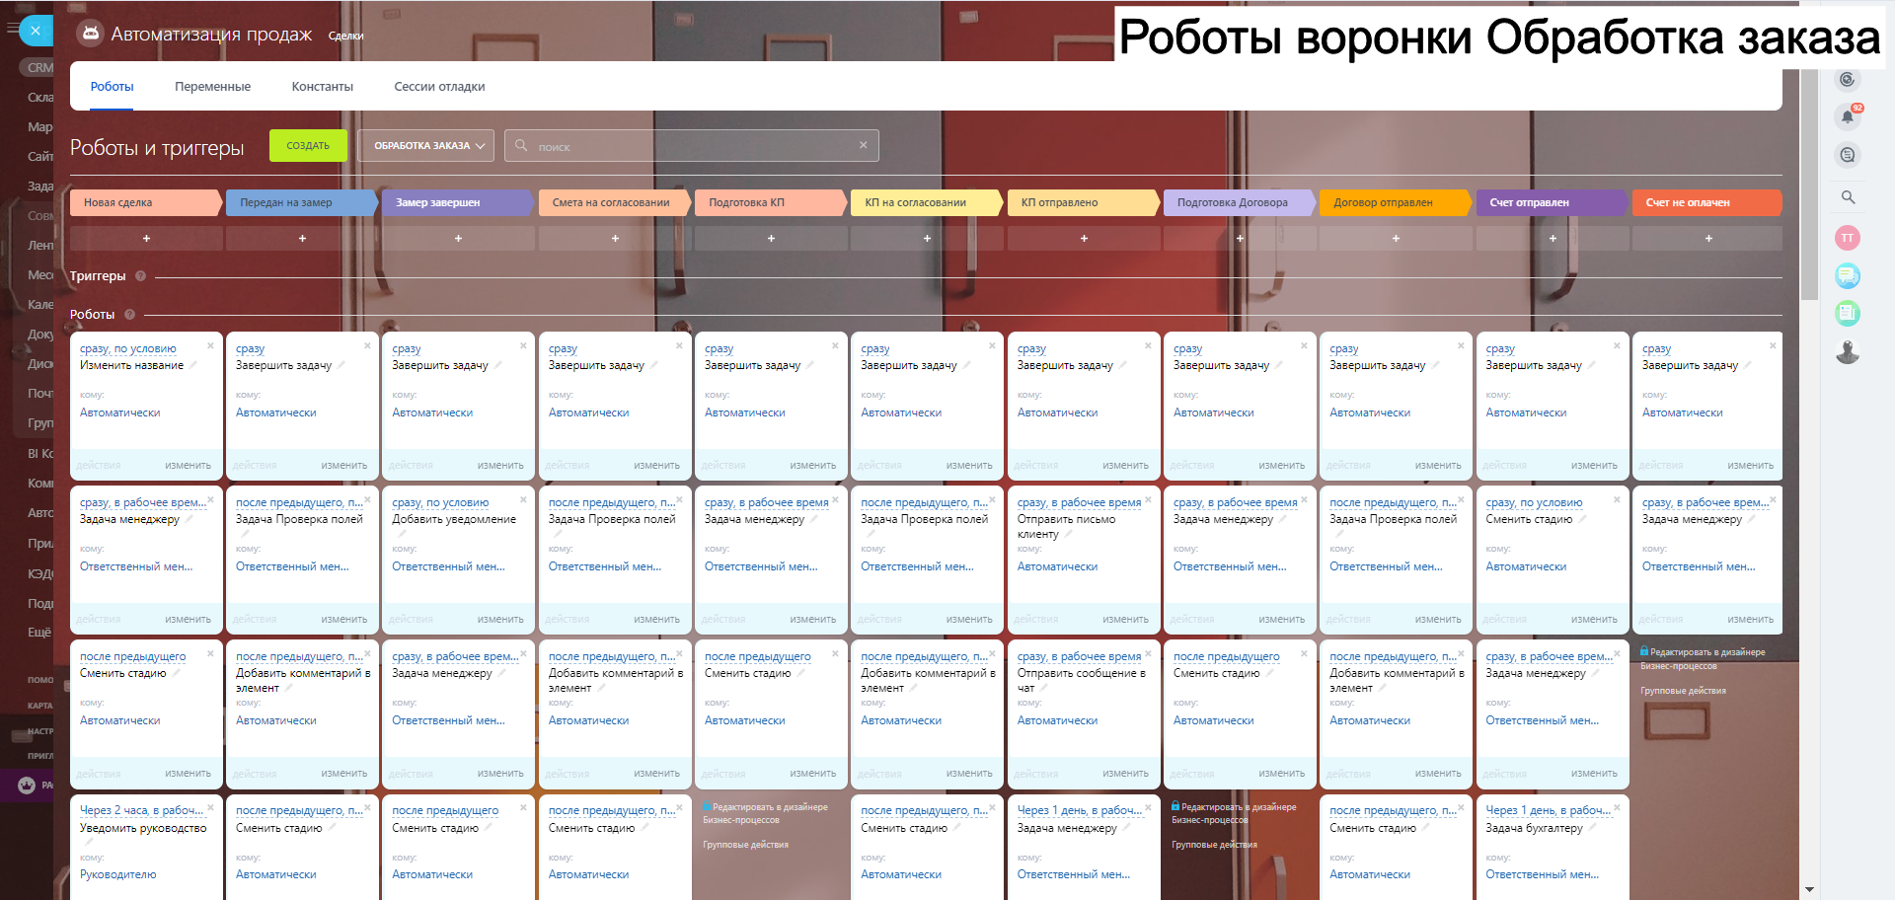Delete the Уведомить руководство robot
1895x900 pixels.
(210, 807)
